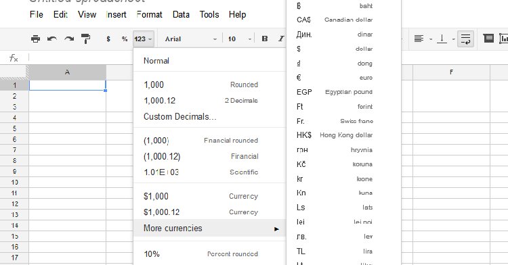Choose Scientific number format
Screen dimensions: 508x265
click(x=209, y=172)
